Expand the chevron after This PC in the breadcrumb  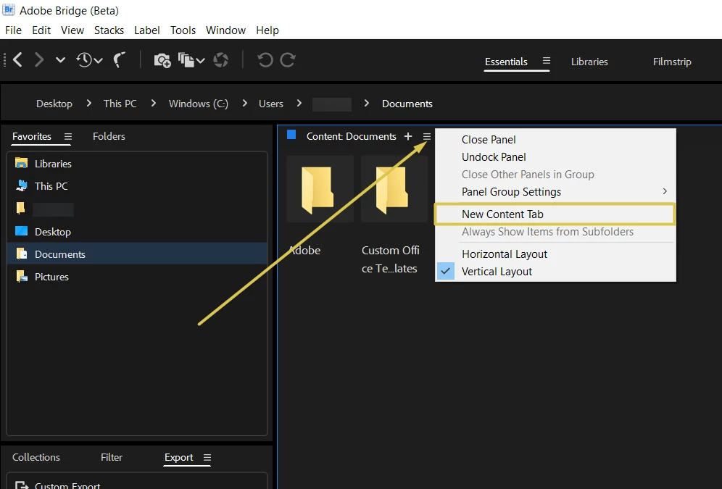coord(154,104)
